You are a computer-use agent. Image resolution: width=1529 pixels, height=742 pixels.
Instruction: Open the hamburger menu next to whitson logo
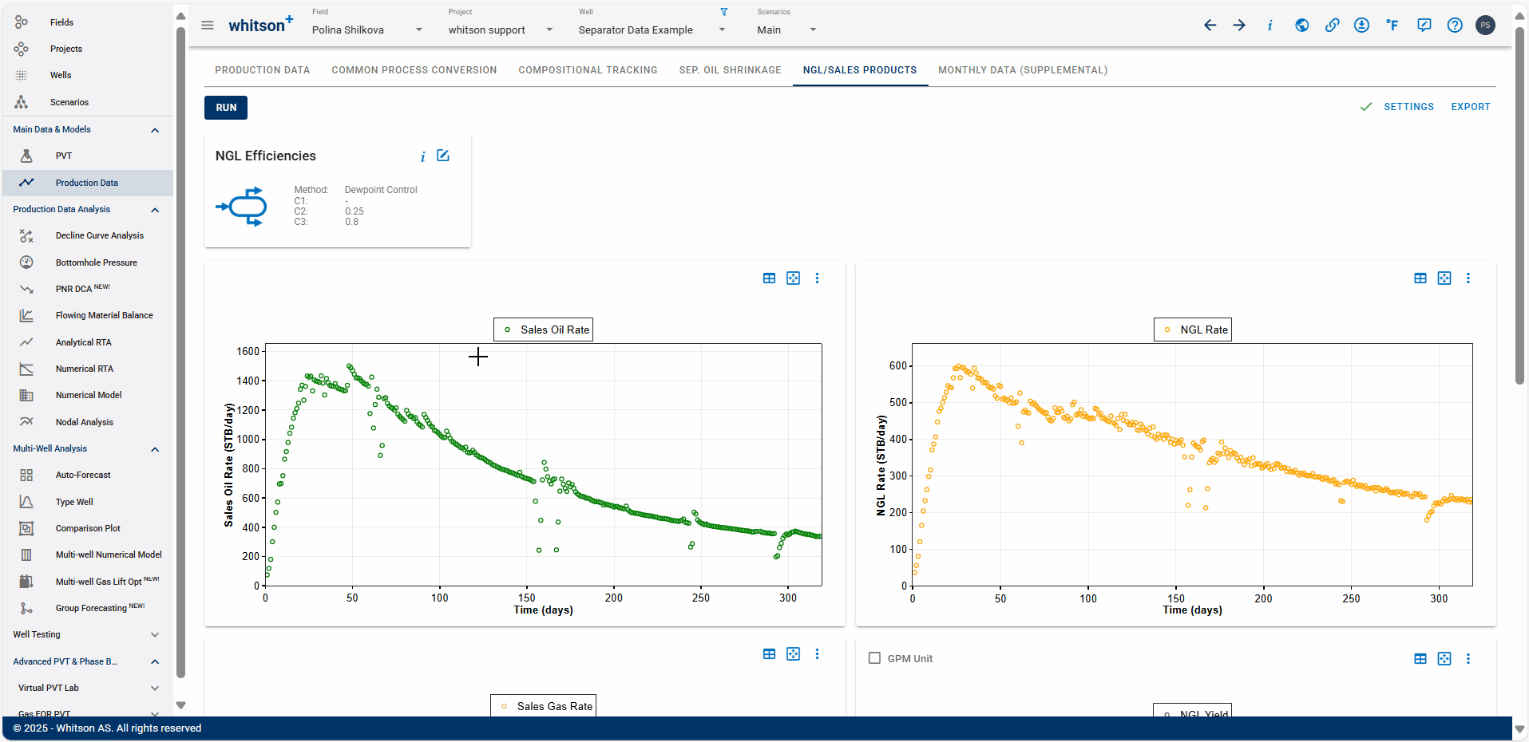coord(208,26)
